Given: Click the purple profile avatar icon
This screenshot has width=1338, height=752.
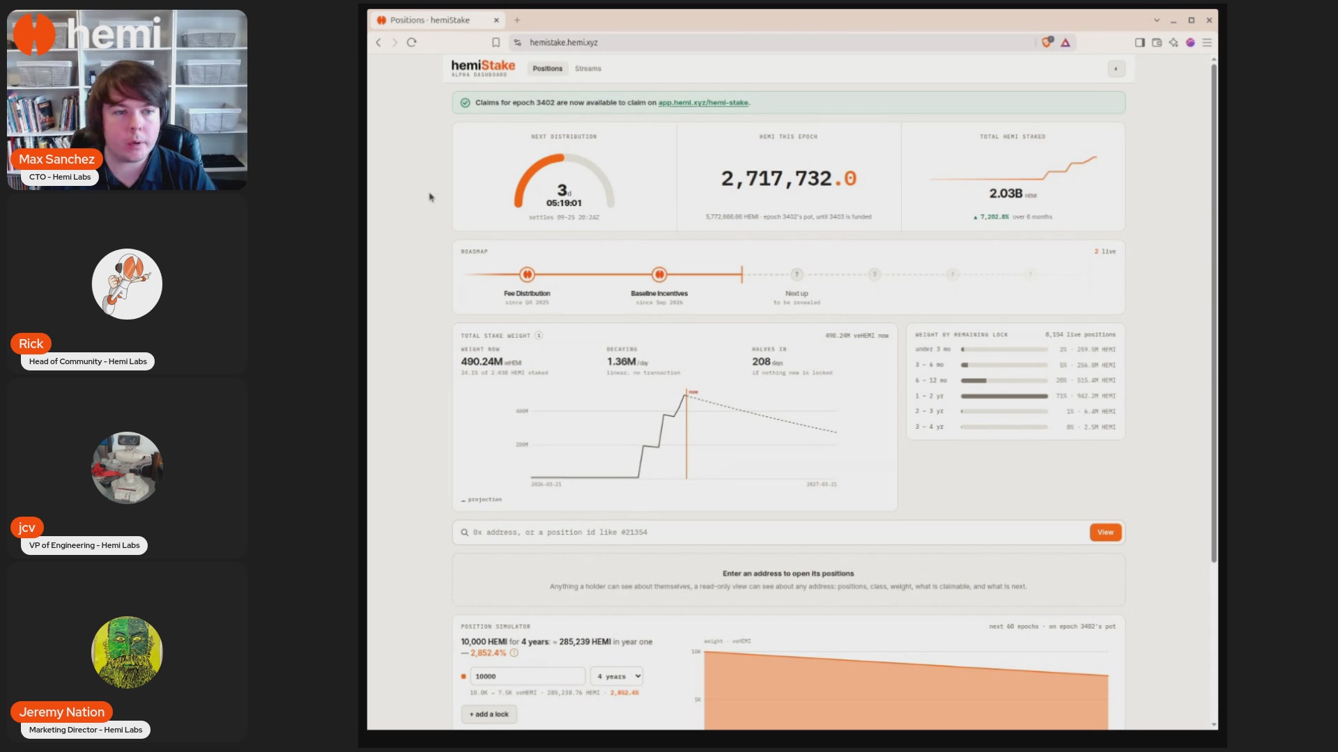Looking at the screenshot, I should pyautogui.click(x=1190, y=42).
